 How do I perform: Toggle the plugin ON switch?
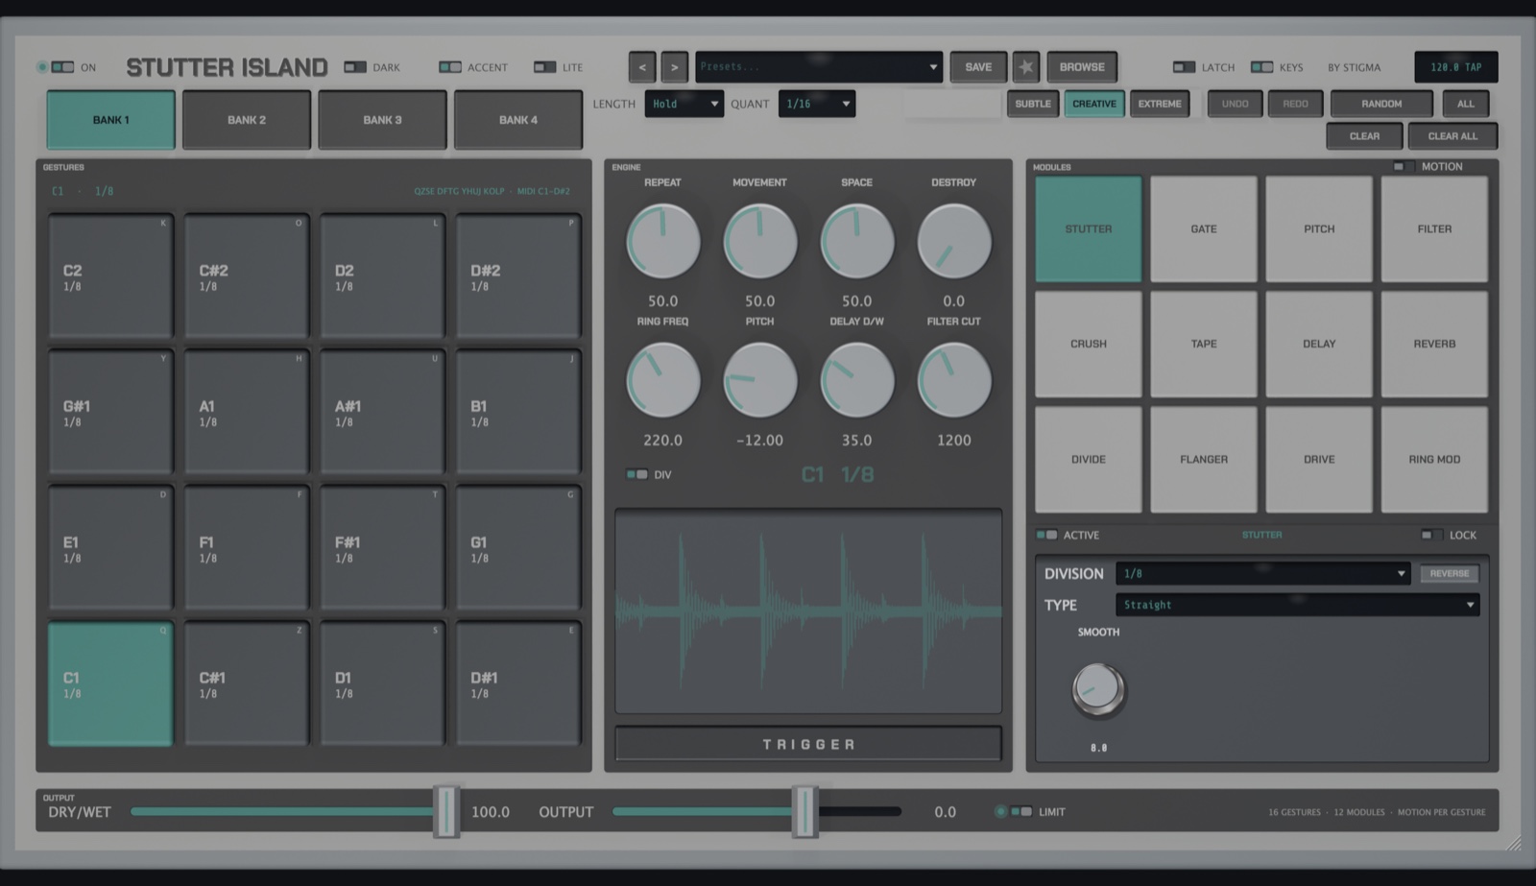[x=62, y=67]
